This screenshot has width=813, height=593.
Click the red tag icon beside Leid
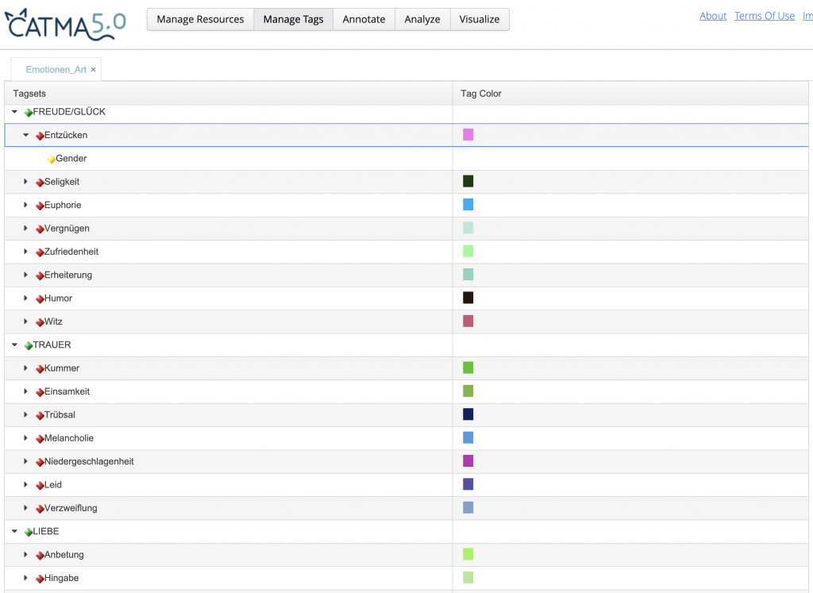[40, 486]
